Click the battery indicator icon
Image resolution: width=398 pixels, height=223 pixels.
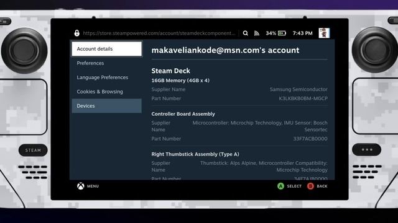(282, 33)
